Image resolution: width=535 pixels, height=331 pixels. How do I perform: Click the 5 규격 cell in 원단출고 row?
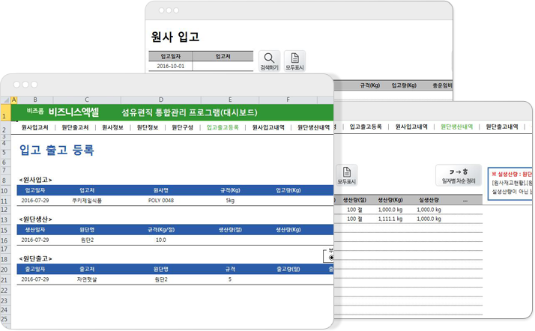pos(230,279)
